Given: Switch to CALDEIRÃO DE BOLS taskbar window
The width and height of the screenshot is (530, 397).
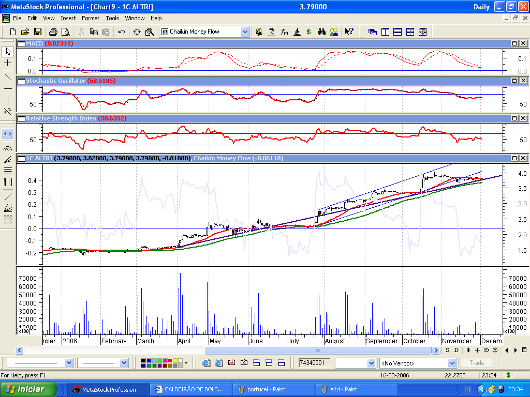Looking at the screenshot, I should 190,390.
